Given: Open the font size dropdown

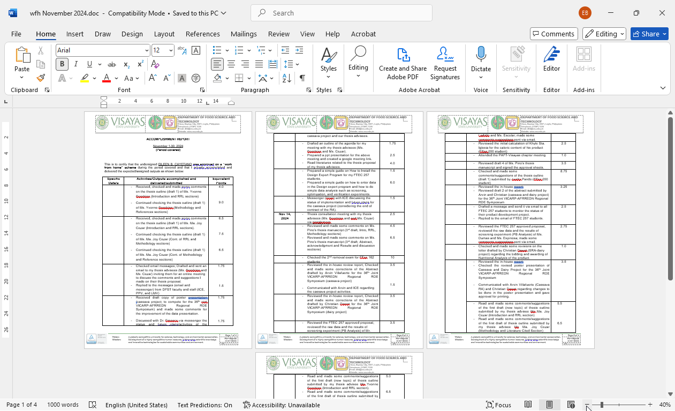Looking at the screenshot, I should click(x=171, y=50).
